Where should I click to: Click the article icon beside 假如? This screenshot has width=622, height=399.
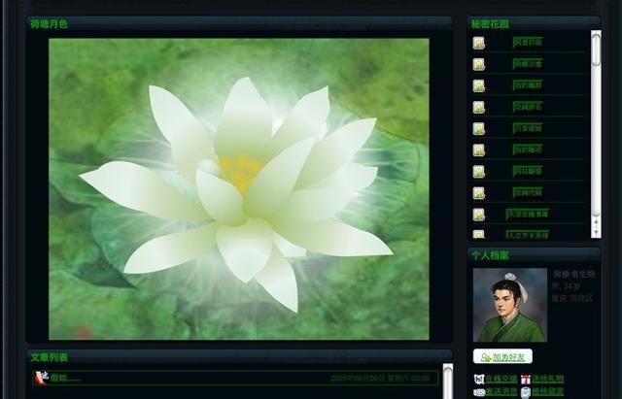tap(41, 378)
